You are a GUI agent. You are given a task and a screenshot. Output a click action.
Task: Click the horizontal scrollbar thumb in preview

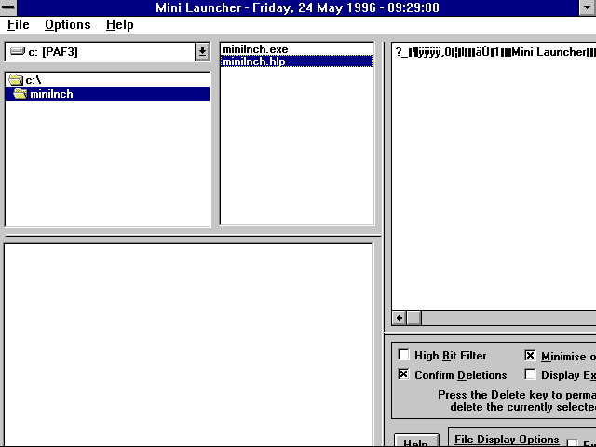coord(414,318)
